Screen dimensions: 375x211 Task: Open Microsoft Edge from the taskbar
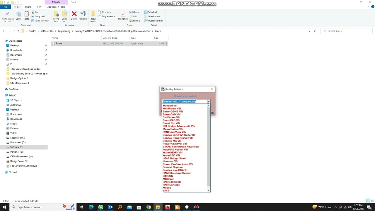tap(91, 207)
